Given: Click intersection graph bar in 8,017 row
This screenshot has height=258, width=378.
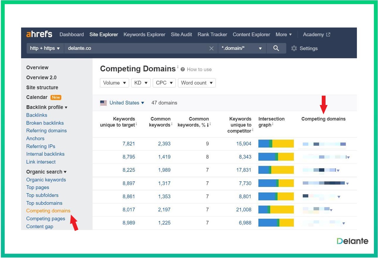Looking at the screenshot, I should [276, 209].
